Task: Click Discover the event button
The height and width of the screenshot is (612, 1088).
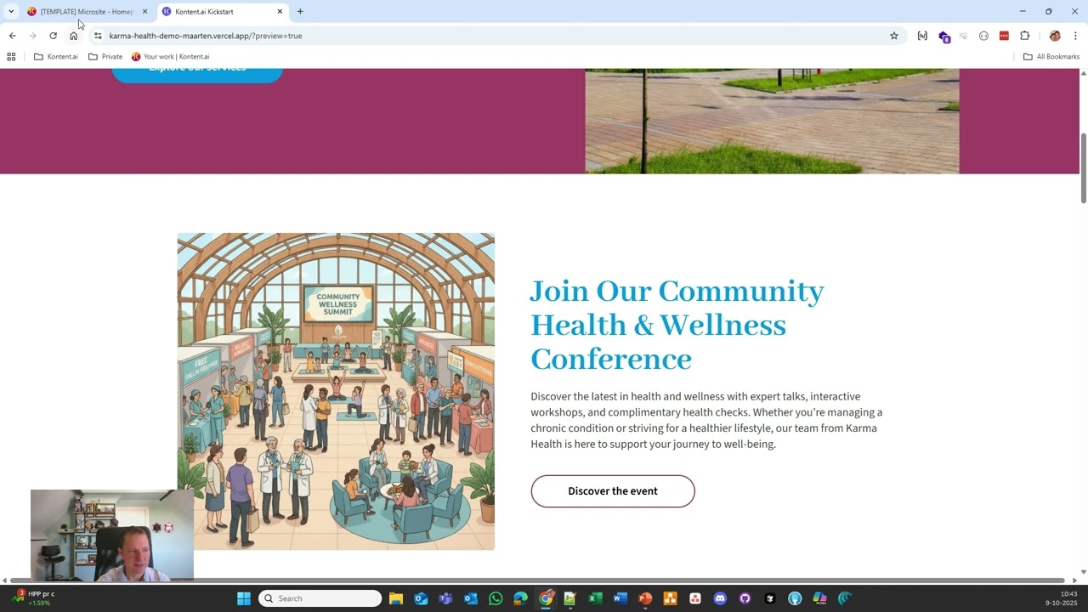Action: (x=613, y=491)
